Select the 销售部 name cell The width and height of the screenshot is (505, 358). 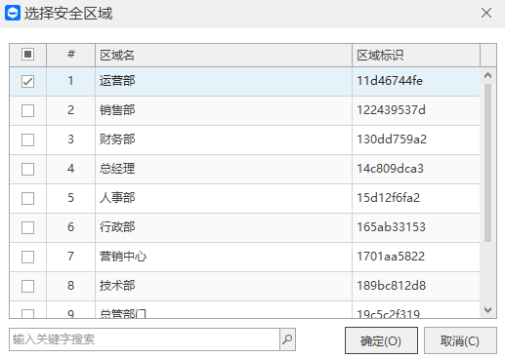coord(224,110)
